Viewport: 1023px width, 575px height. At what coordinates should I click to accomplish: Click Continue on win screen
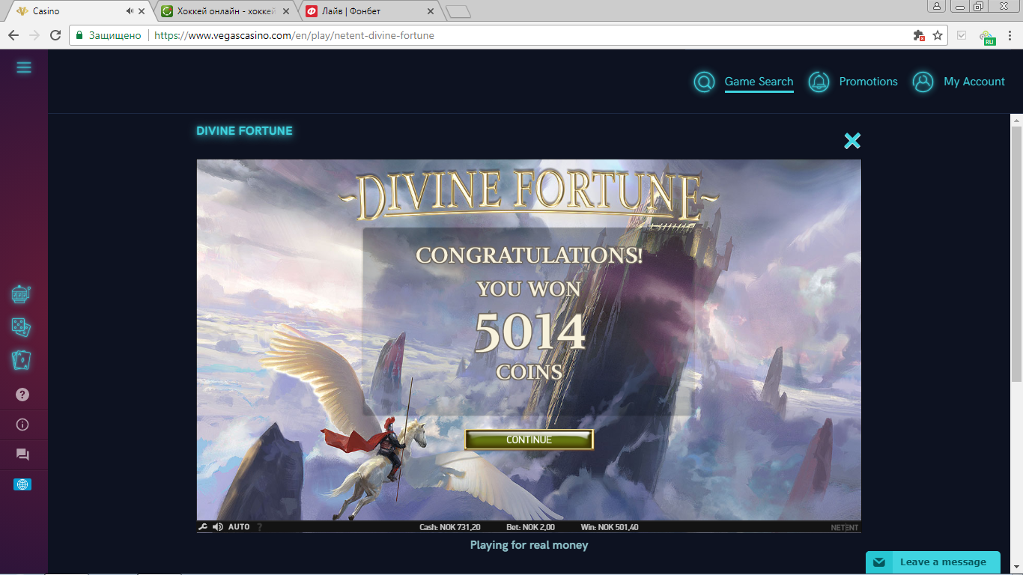click(529, 439)
